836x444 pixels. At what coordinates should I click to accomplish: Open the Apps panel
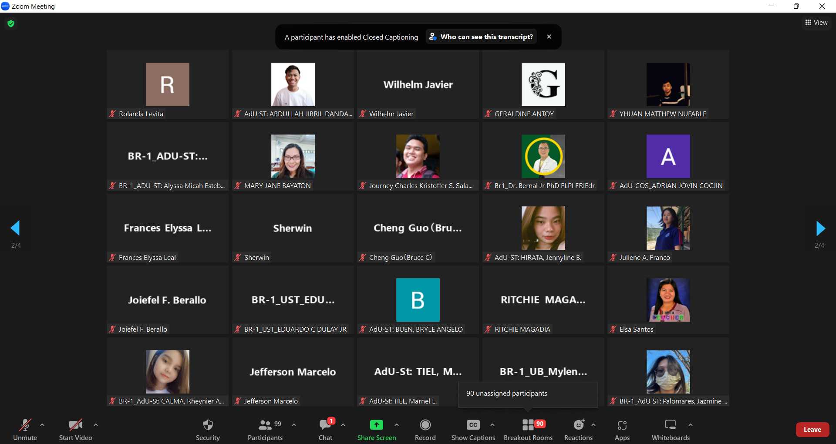click(622, 425)
